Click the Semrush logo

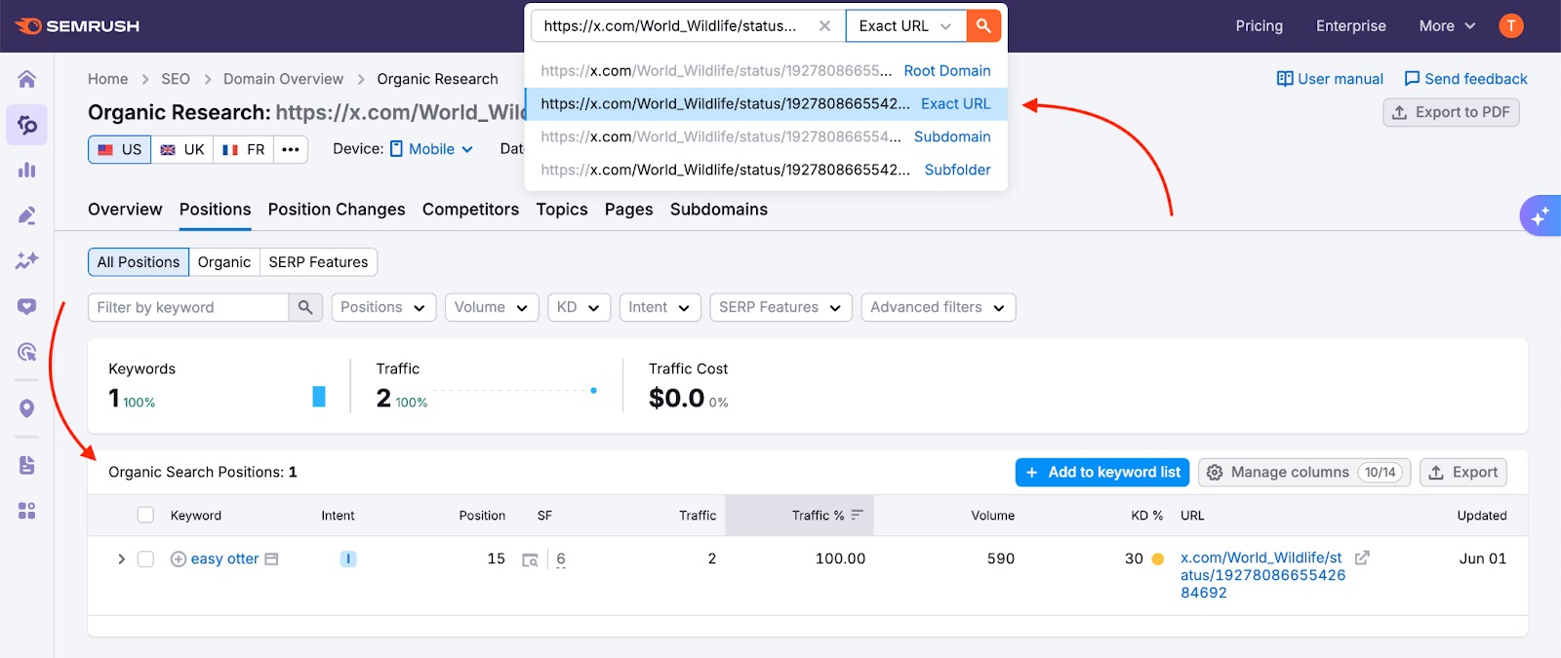[x=78, y=26]
